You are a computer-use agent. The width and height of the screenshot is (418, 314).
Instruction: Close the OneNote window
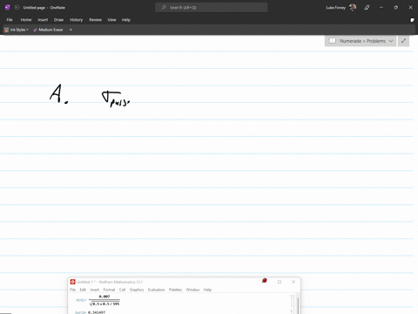[x=410, y=8]
